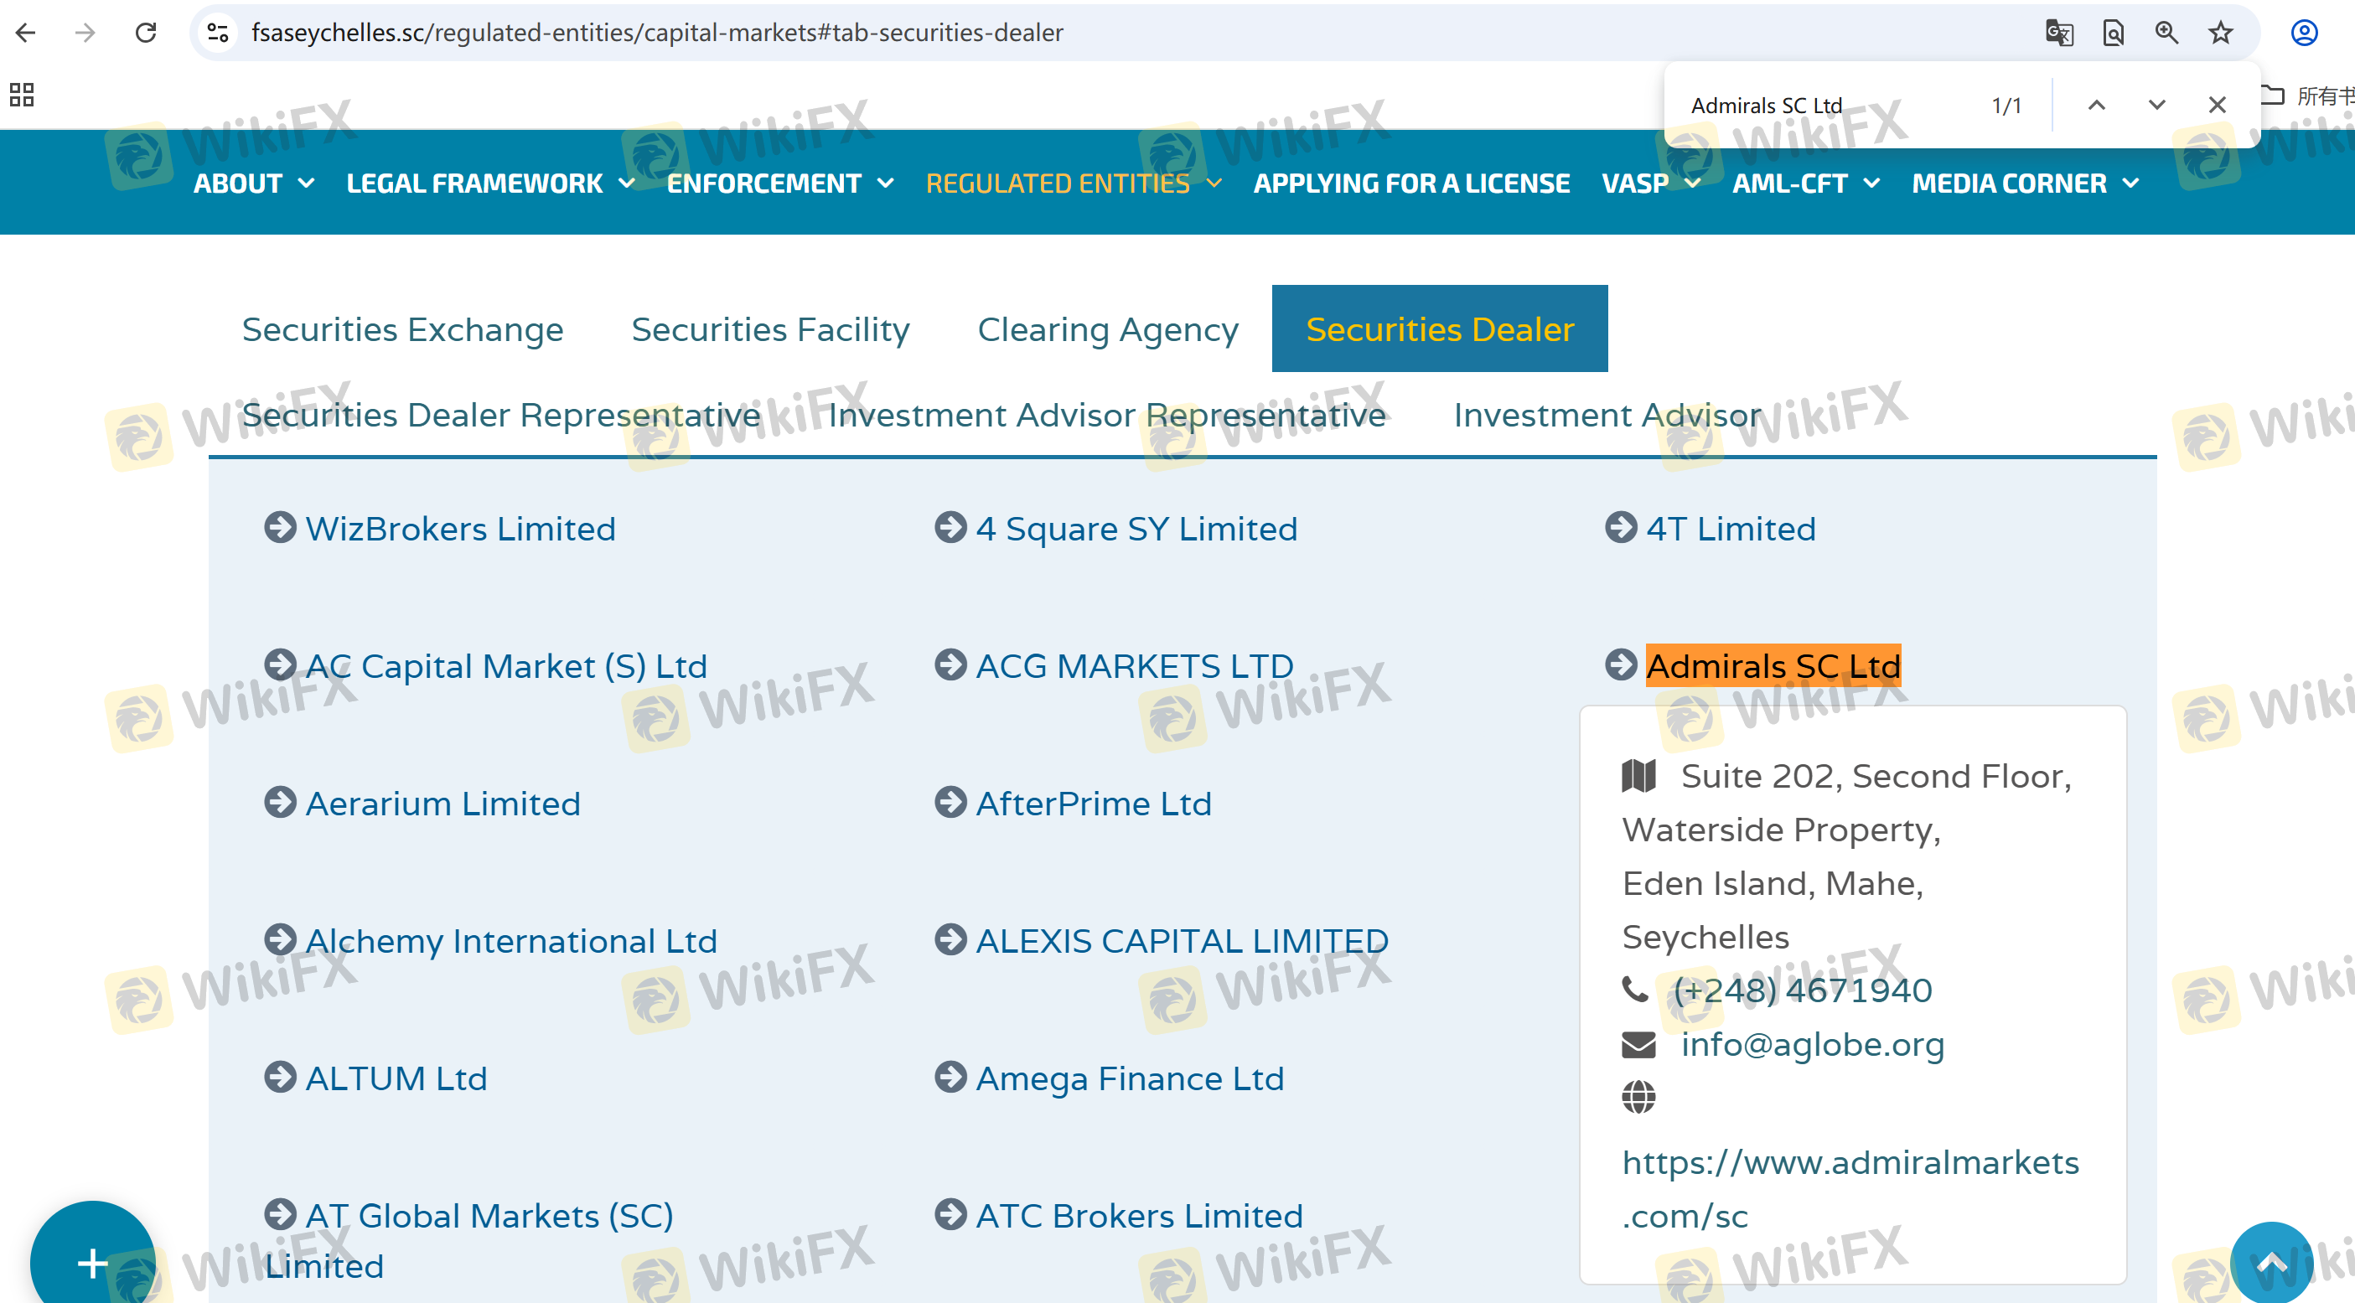The width and height of the screenshot is (2355, 1303).
Task: Expand the VASP navigation menu
Action: click(1651, 184)
